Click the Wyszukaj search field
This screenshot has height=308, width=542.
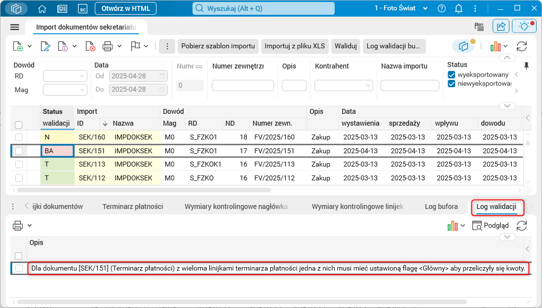click(x=263, y=8)
